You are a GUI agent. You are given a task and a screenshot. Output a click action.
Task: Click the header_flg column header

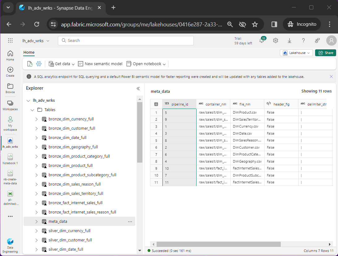tap(281, 104)
